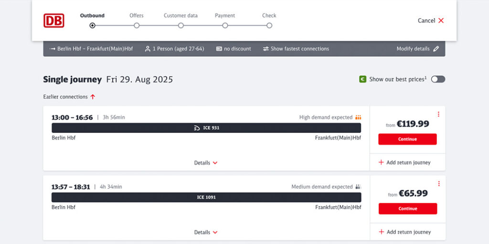Click the red up arrow for earlier connections
The width and height of the screenshot is (489, 244).
93,97
